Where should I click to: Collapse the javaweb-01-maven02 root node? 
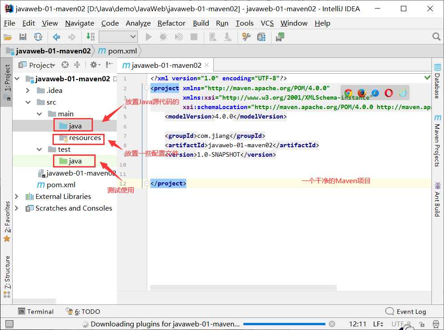(17, 79)
